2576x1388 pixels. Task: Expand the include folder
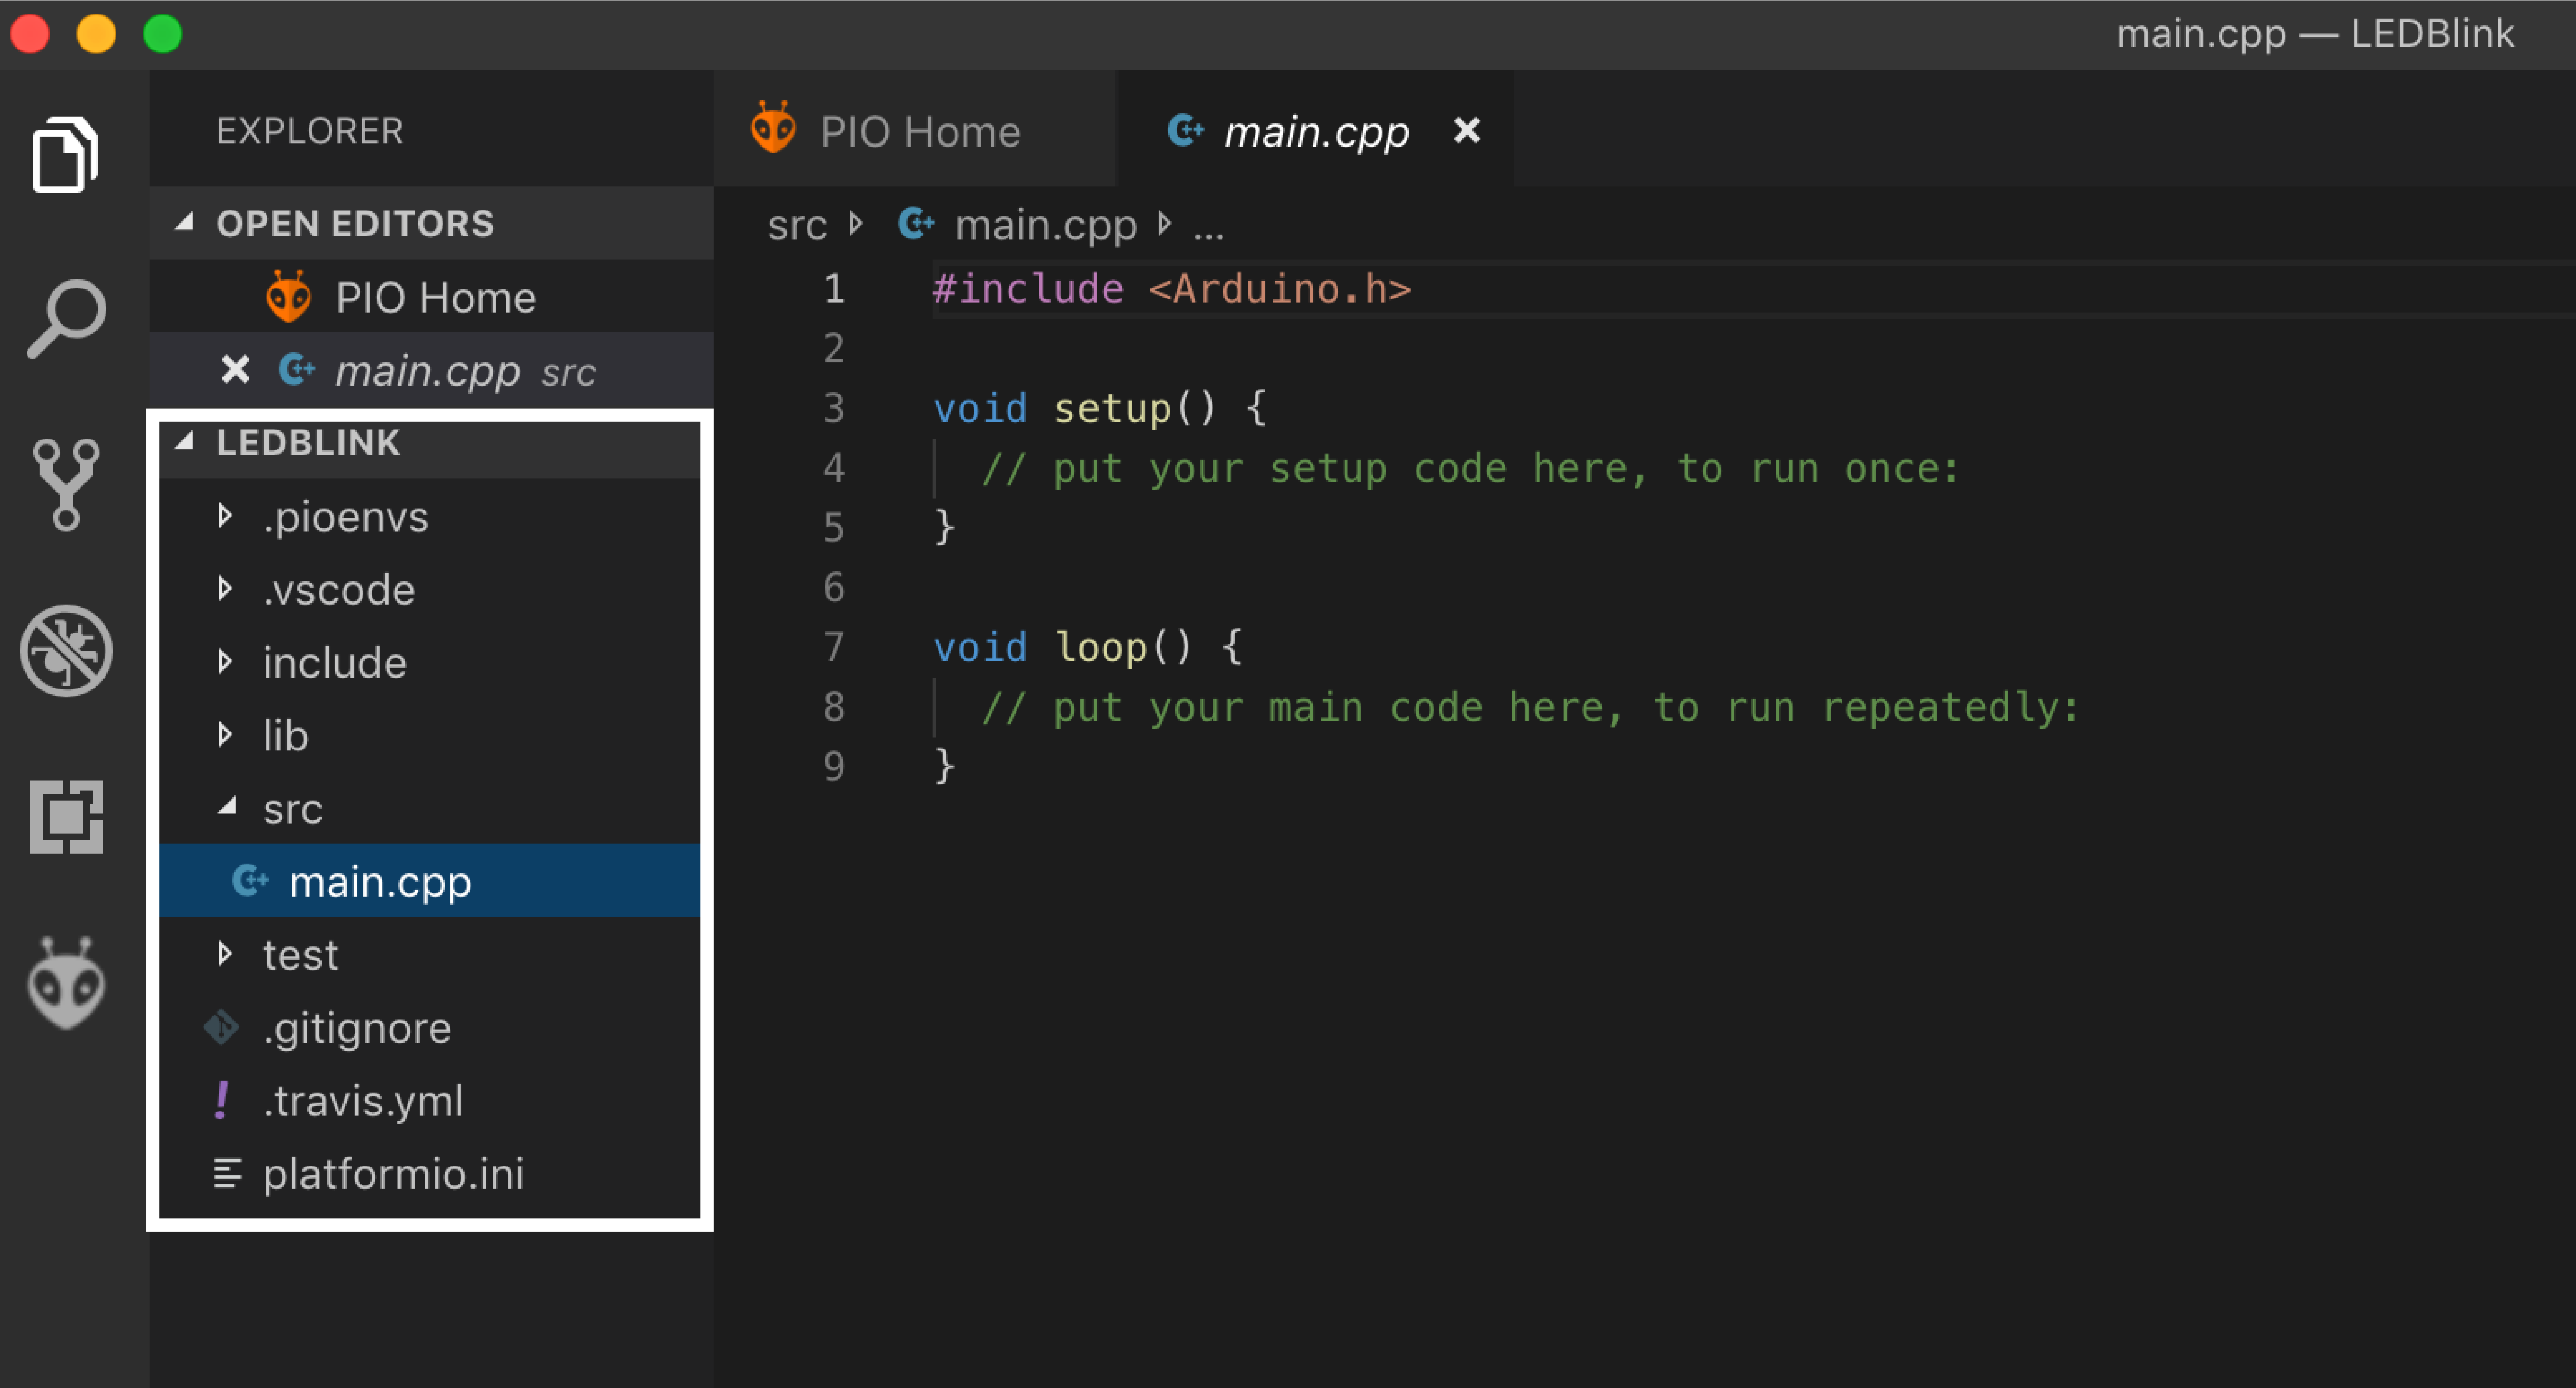334,663
